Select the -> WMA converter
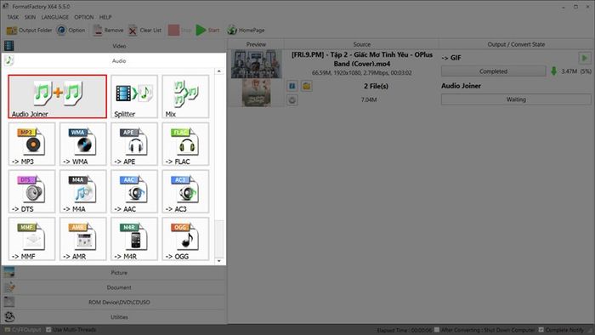The height and width of the screenshot is (335, 595). (x=83, y=144)
